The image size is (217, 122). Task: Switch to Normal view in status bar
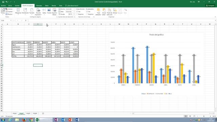coord(186,116)
